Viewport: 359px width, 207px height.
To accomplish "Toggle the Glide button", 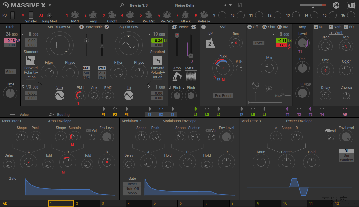I will (10, 72).
